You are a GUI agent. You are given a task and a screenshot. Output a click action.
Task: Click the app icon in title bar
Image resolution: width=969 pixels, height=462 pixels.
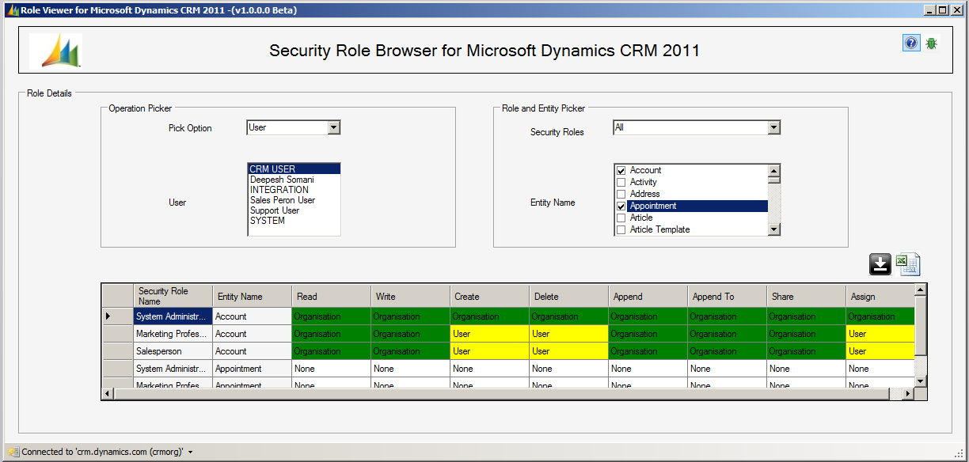(x=11, y=10)
